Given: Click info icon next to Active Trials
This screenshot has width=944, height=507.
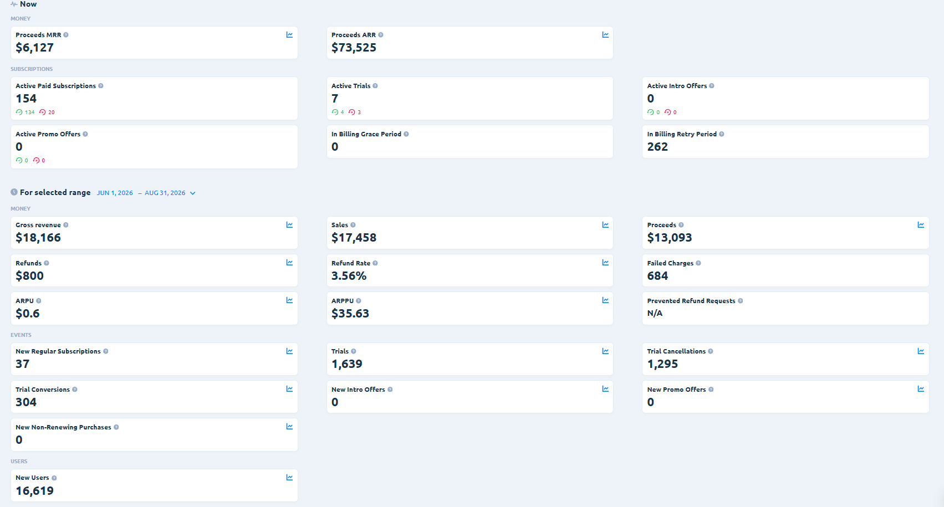Looking at the screenshot, I should (x=375, y=86).
